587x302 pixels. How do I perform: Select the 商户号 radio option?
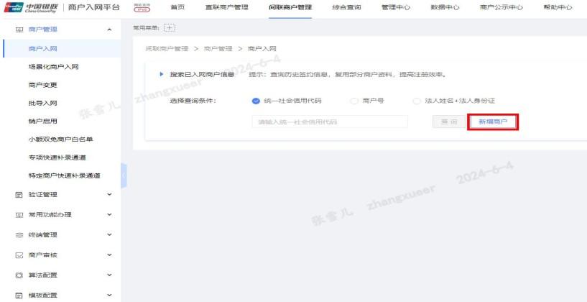tap(354, 101)
